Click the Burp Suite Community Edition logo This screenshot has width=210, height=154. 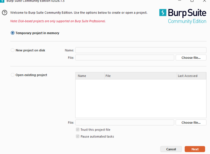pos(183,16)
